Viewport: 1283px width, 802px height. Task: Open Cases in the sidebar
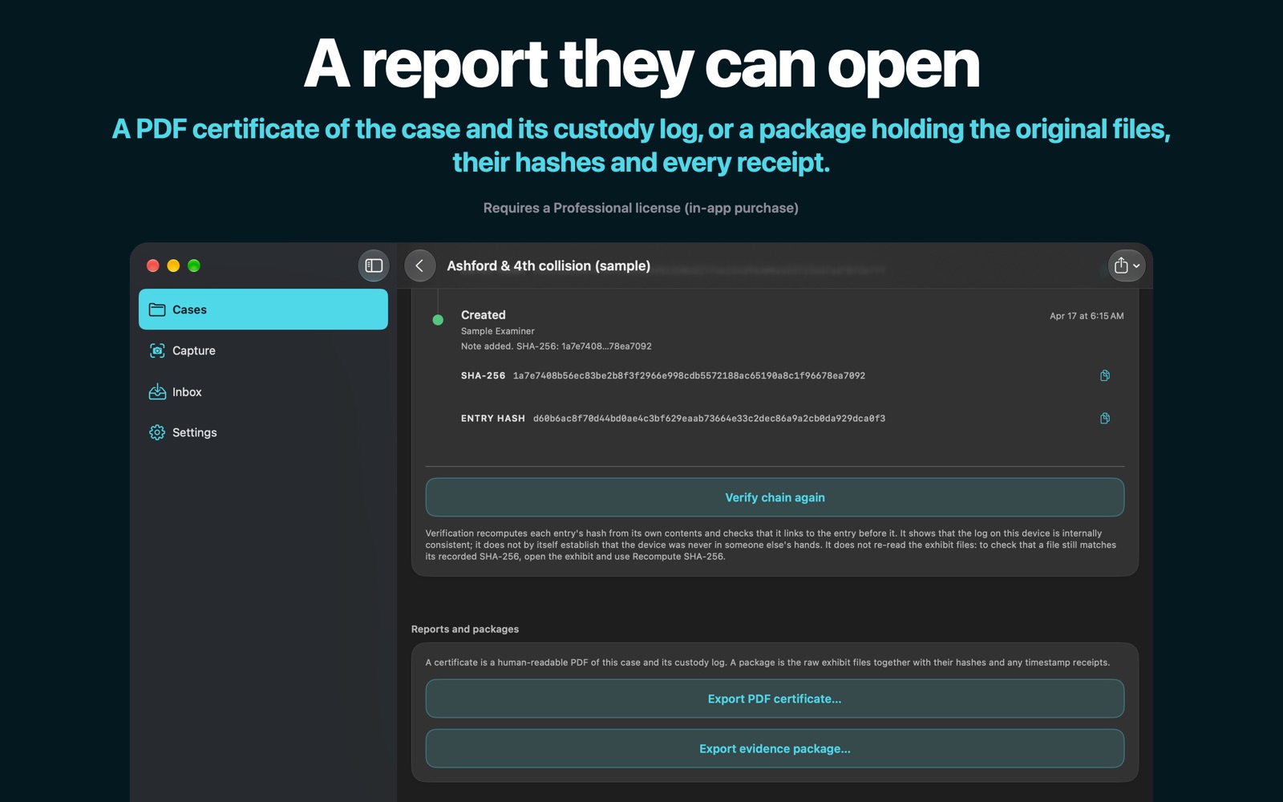(263, 310)
